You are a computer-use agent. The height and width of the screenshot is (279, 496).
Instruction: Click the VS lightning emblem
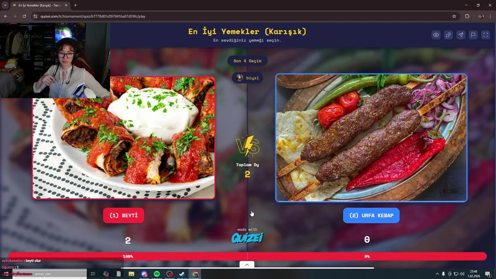point(248,146)
